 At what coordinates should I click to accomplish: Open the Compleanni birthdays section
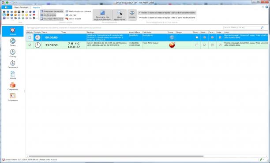pyautogui.click(x=13, y=86)
